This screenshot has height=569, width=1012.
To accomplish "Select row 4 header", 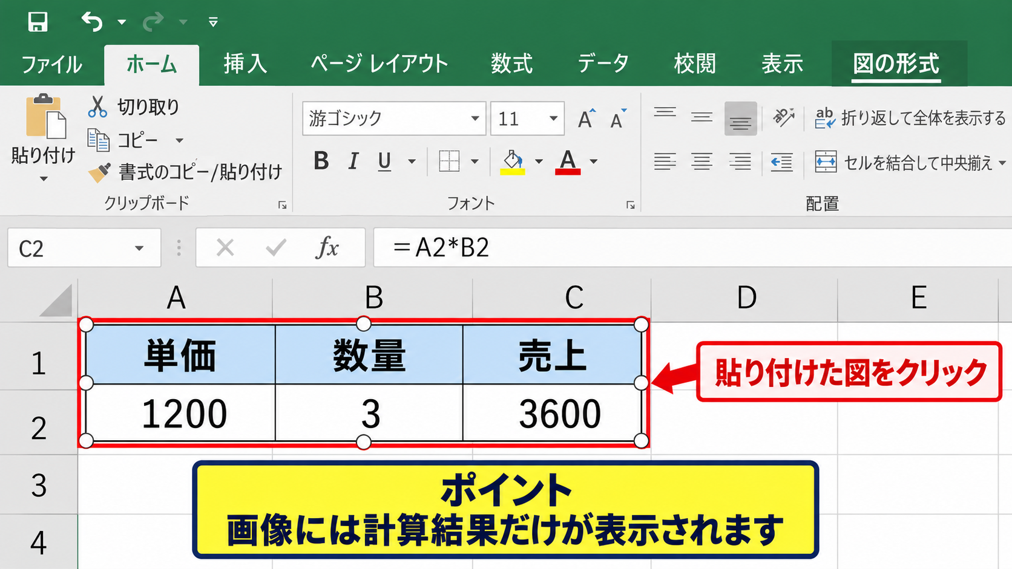I will click(39, 542).
